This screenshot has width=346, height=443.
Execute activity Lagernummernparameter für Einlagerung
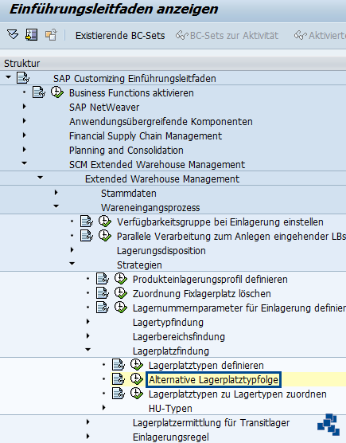[121, 308]
